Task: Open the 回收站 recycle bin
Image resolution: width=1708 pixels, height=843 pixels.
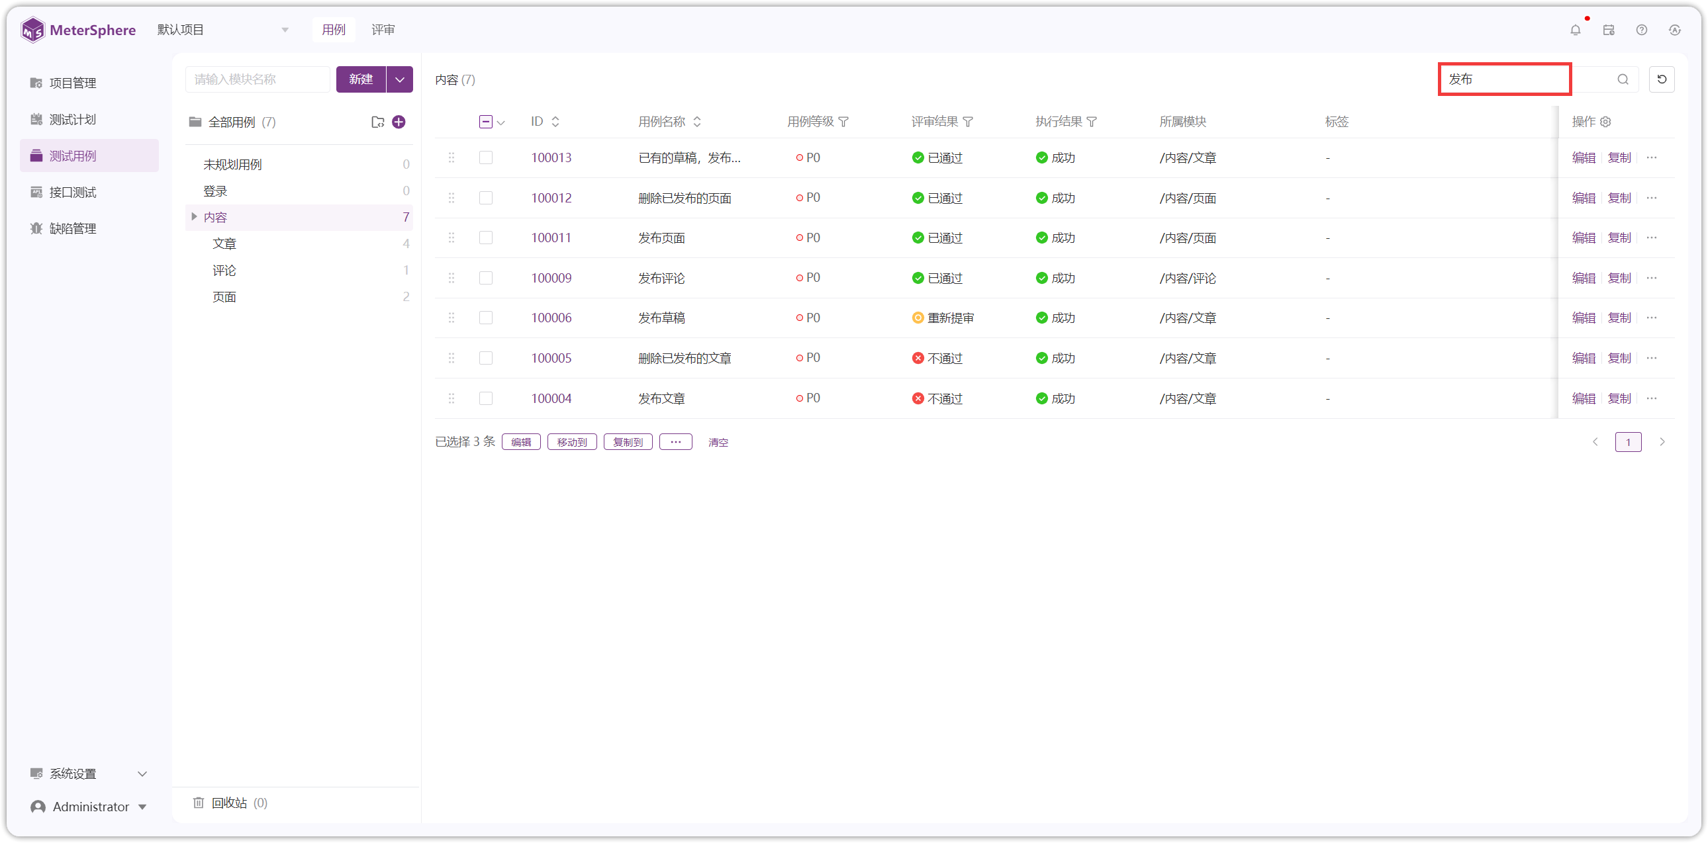Action: tap(230, 803)
